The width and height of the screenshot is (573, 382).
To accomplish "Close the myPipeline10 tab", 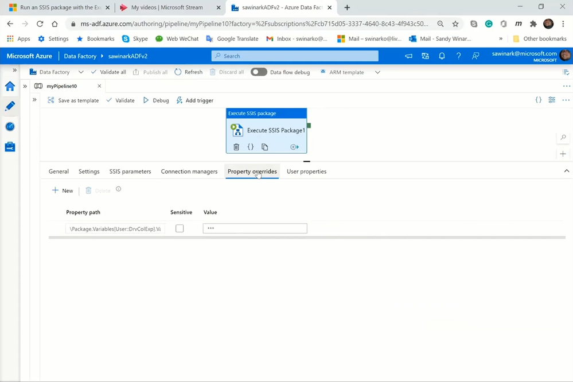I will pyautogui.click(x=99, y=86).
